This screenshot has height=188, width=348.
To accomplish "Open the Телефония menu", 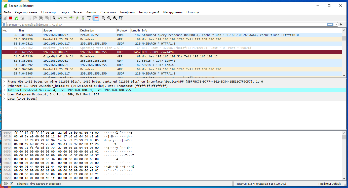I will [x=127, y=12].
